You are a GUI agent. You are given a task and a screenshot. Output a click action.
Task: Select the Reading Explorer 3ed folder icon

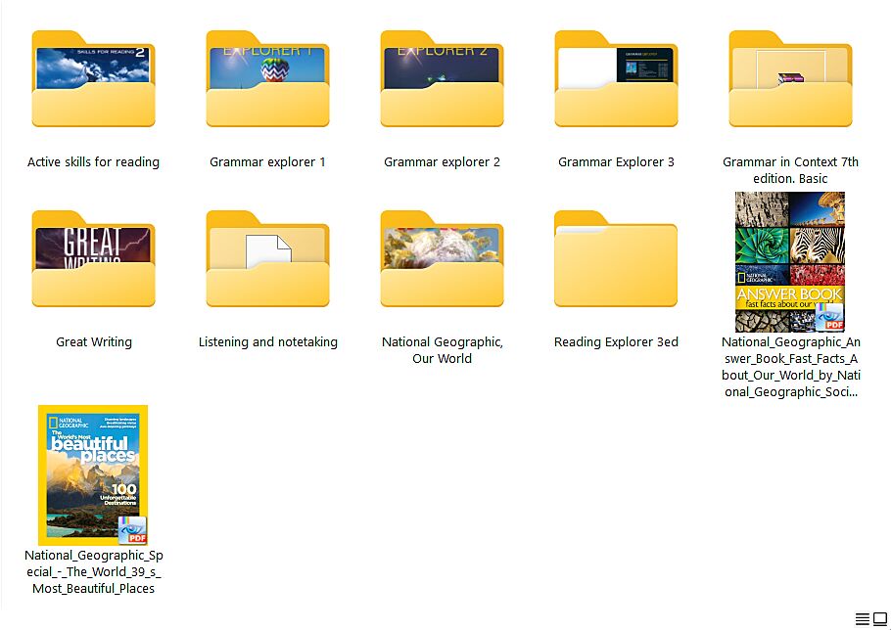pyautogui.click(x=616, y=261)
